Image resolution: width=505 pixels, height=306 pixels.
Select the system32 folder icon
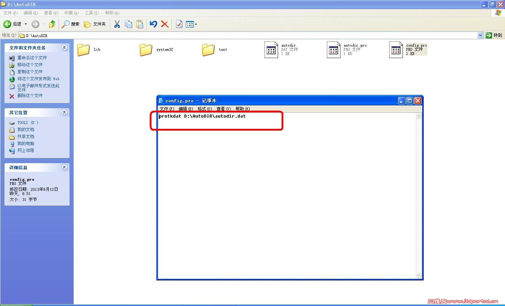point(146,50)
